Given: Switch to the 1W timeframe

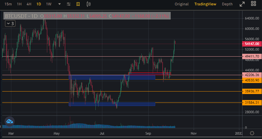Looking at the screenshot, I should pos(49,4).
